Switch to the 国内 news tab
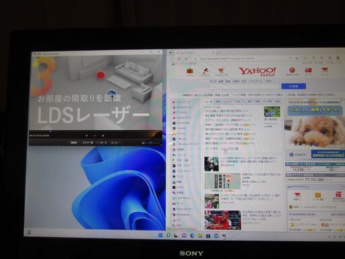The image size is (345, 259). coord(250,102)
